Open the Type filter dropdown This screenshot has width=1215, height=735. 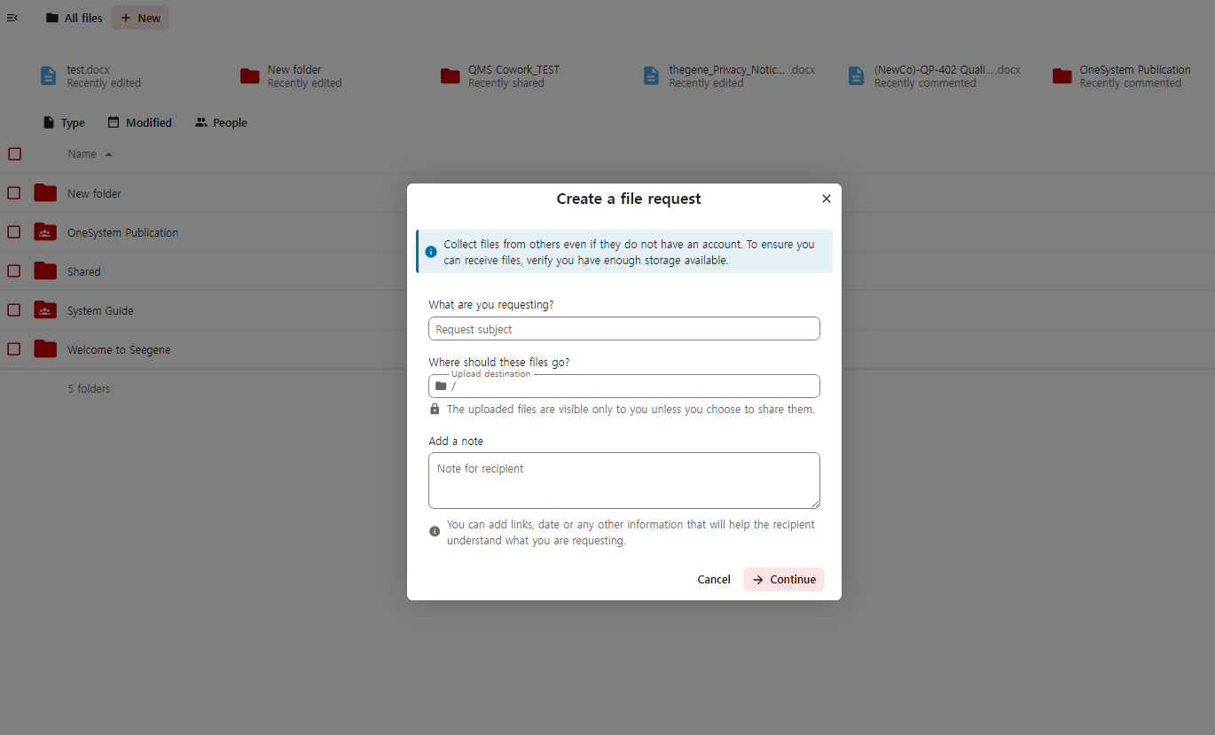pyautogui.click(x=64, y=123)
